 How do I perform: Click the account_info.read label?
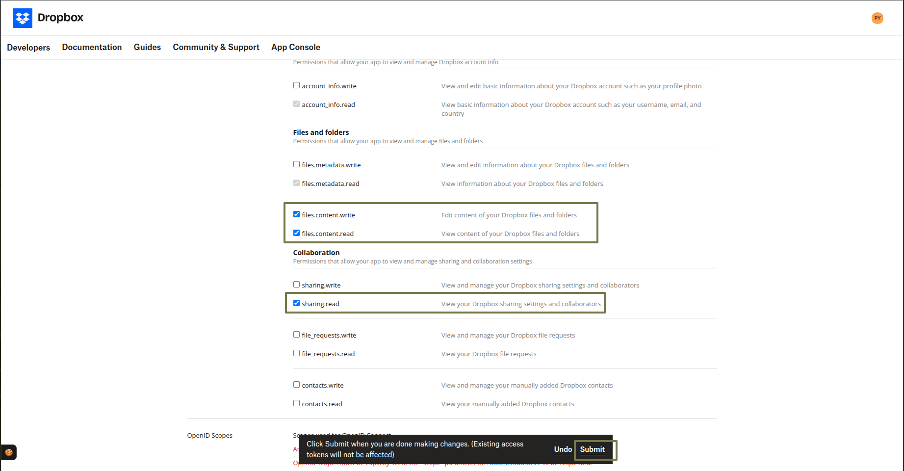[x=328, y=105]
